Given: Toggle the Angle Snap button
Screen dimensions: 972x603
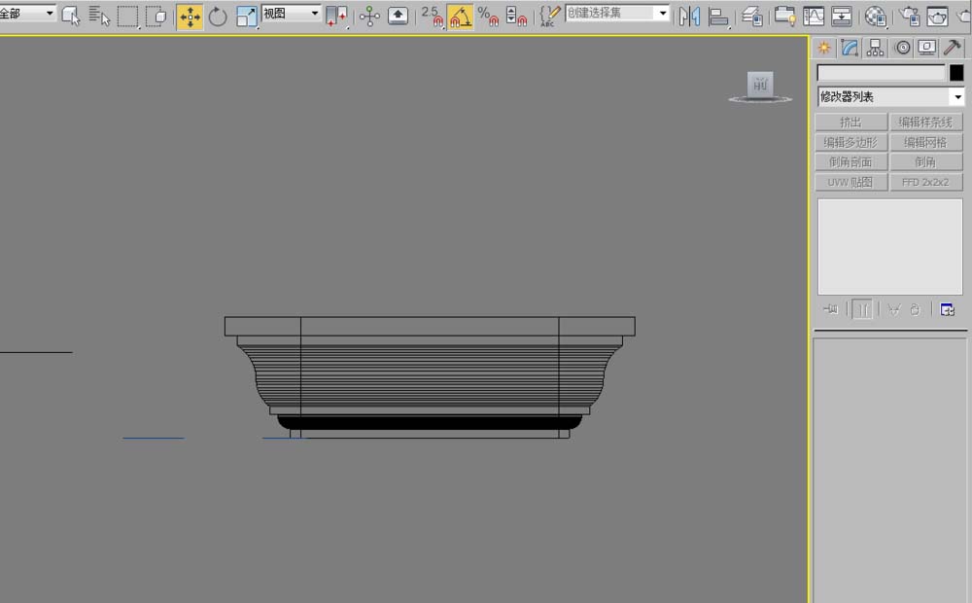Looking at the screenshot, I should pos(460,17).
